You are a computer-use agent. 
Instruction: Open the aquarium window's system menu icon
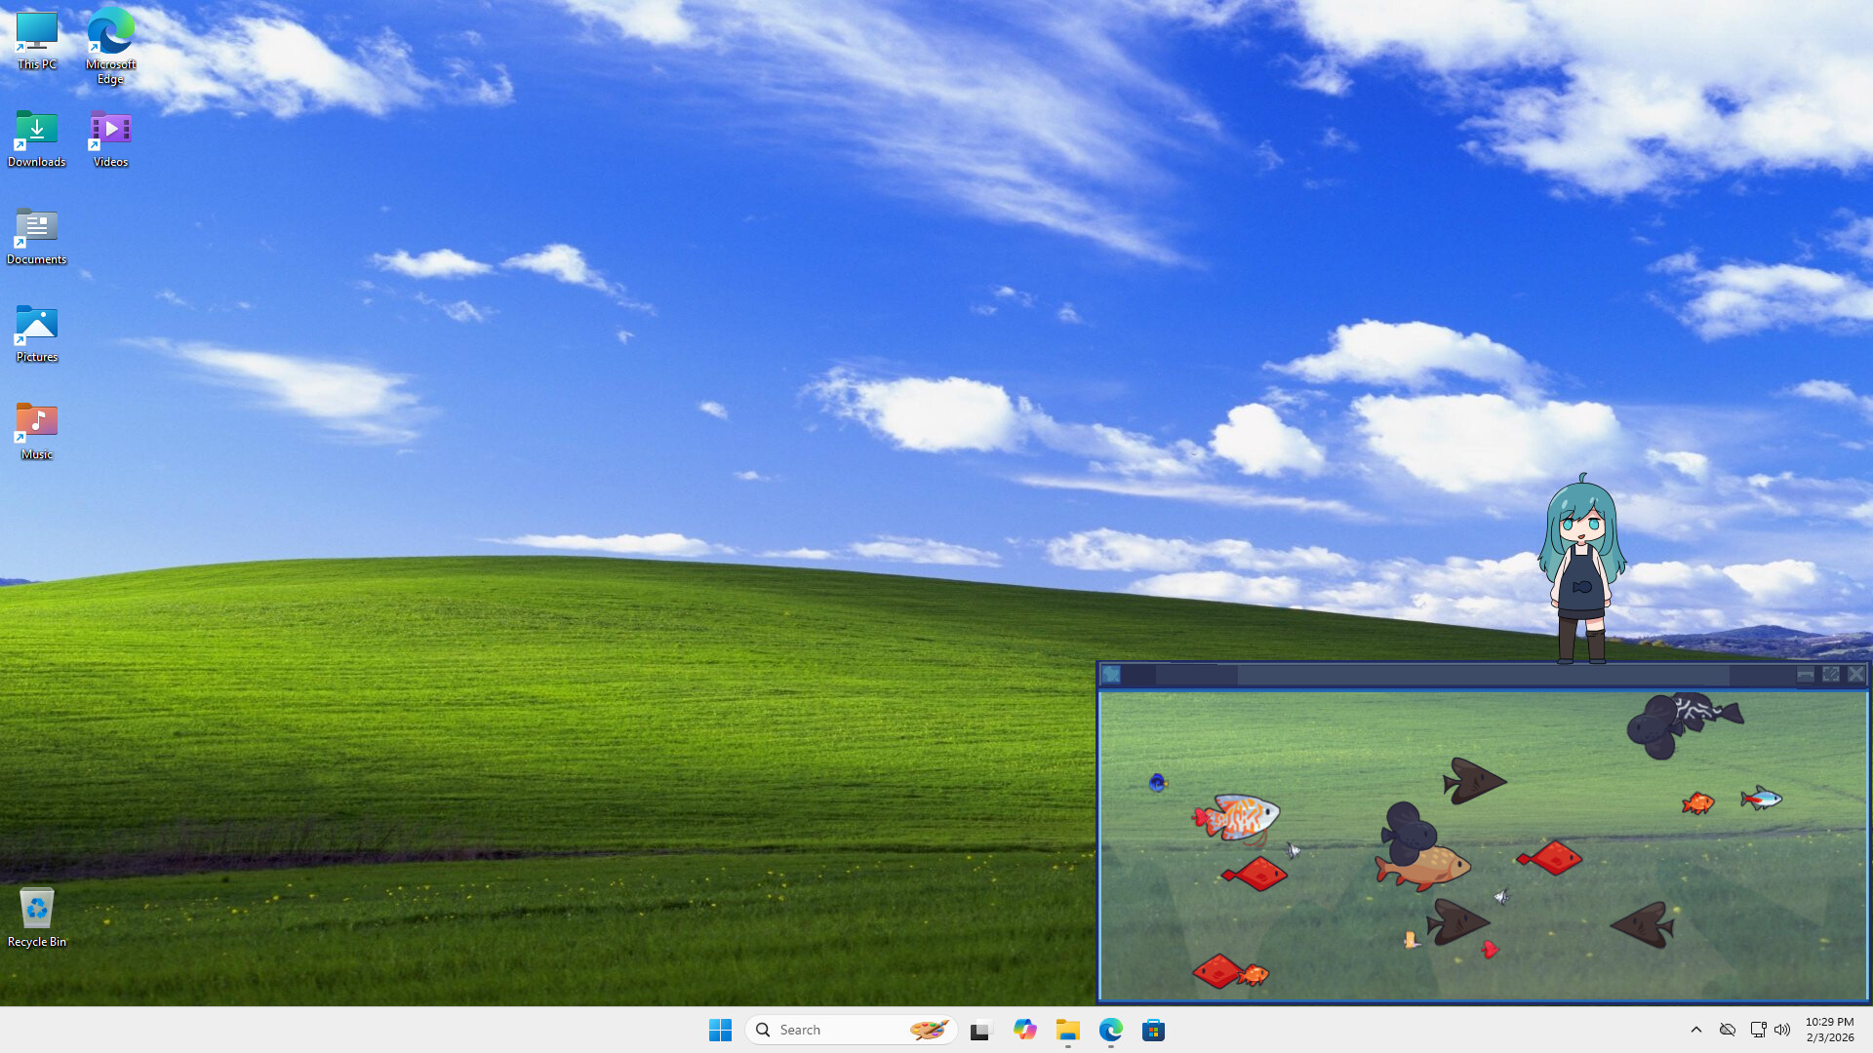click(1111, 673)
